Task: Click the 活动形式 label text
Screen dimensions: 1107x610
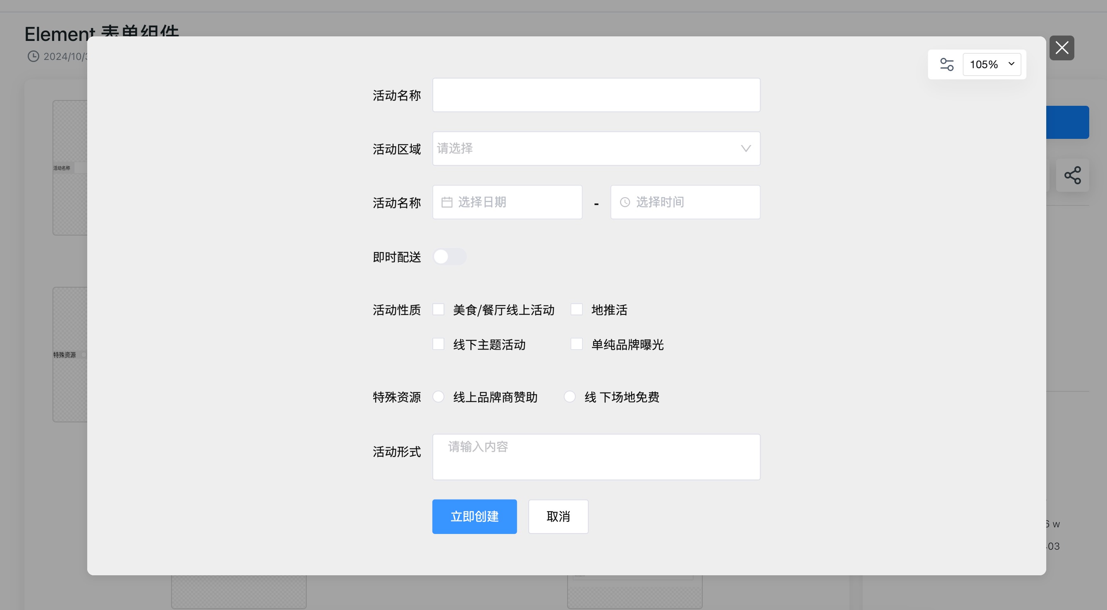Action: [397, 451]
